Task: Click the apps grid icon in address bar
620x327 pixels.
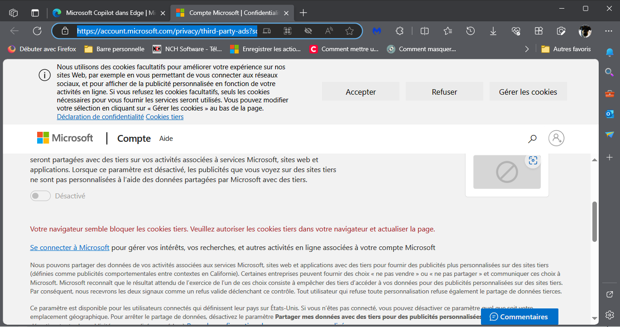Action: (x=287, y=31)
